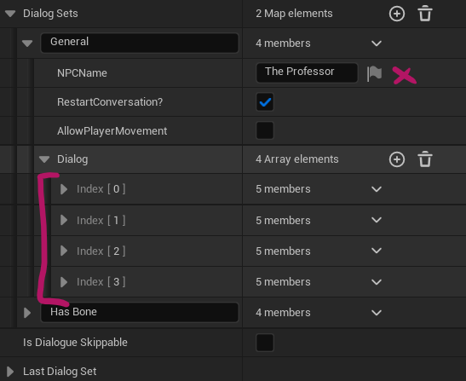This screenshot has height=381, width=466.
Task: Add a new Dialog Sets map element
Action: [397, 14]
